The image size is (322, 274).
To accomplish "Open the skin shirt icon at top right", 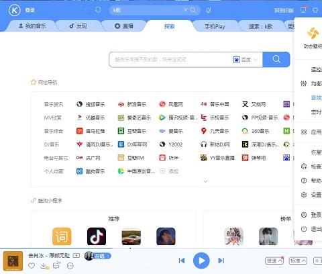I will point(315,10).
